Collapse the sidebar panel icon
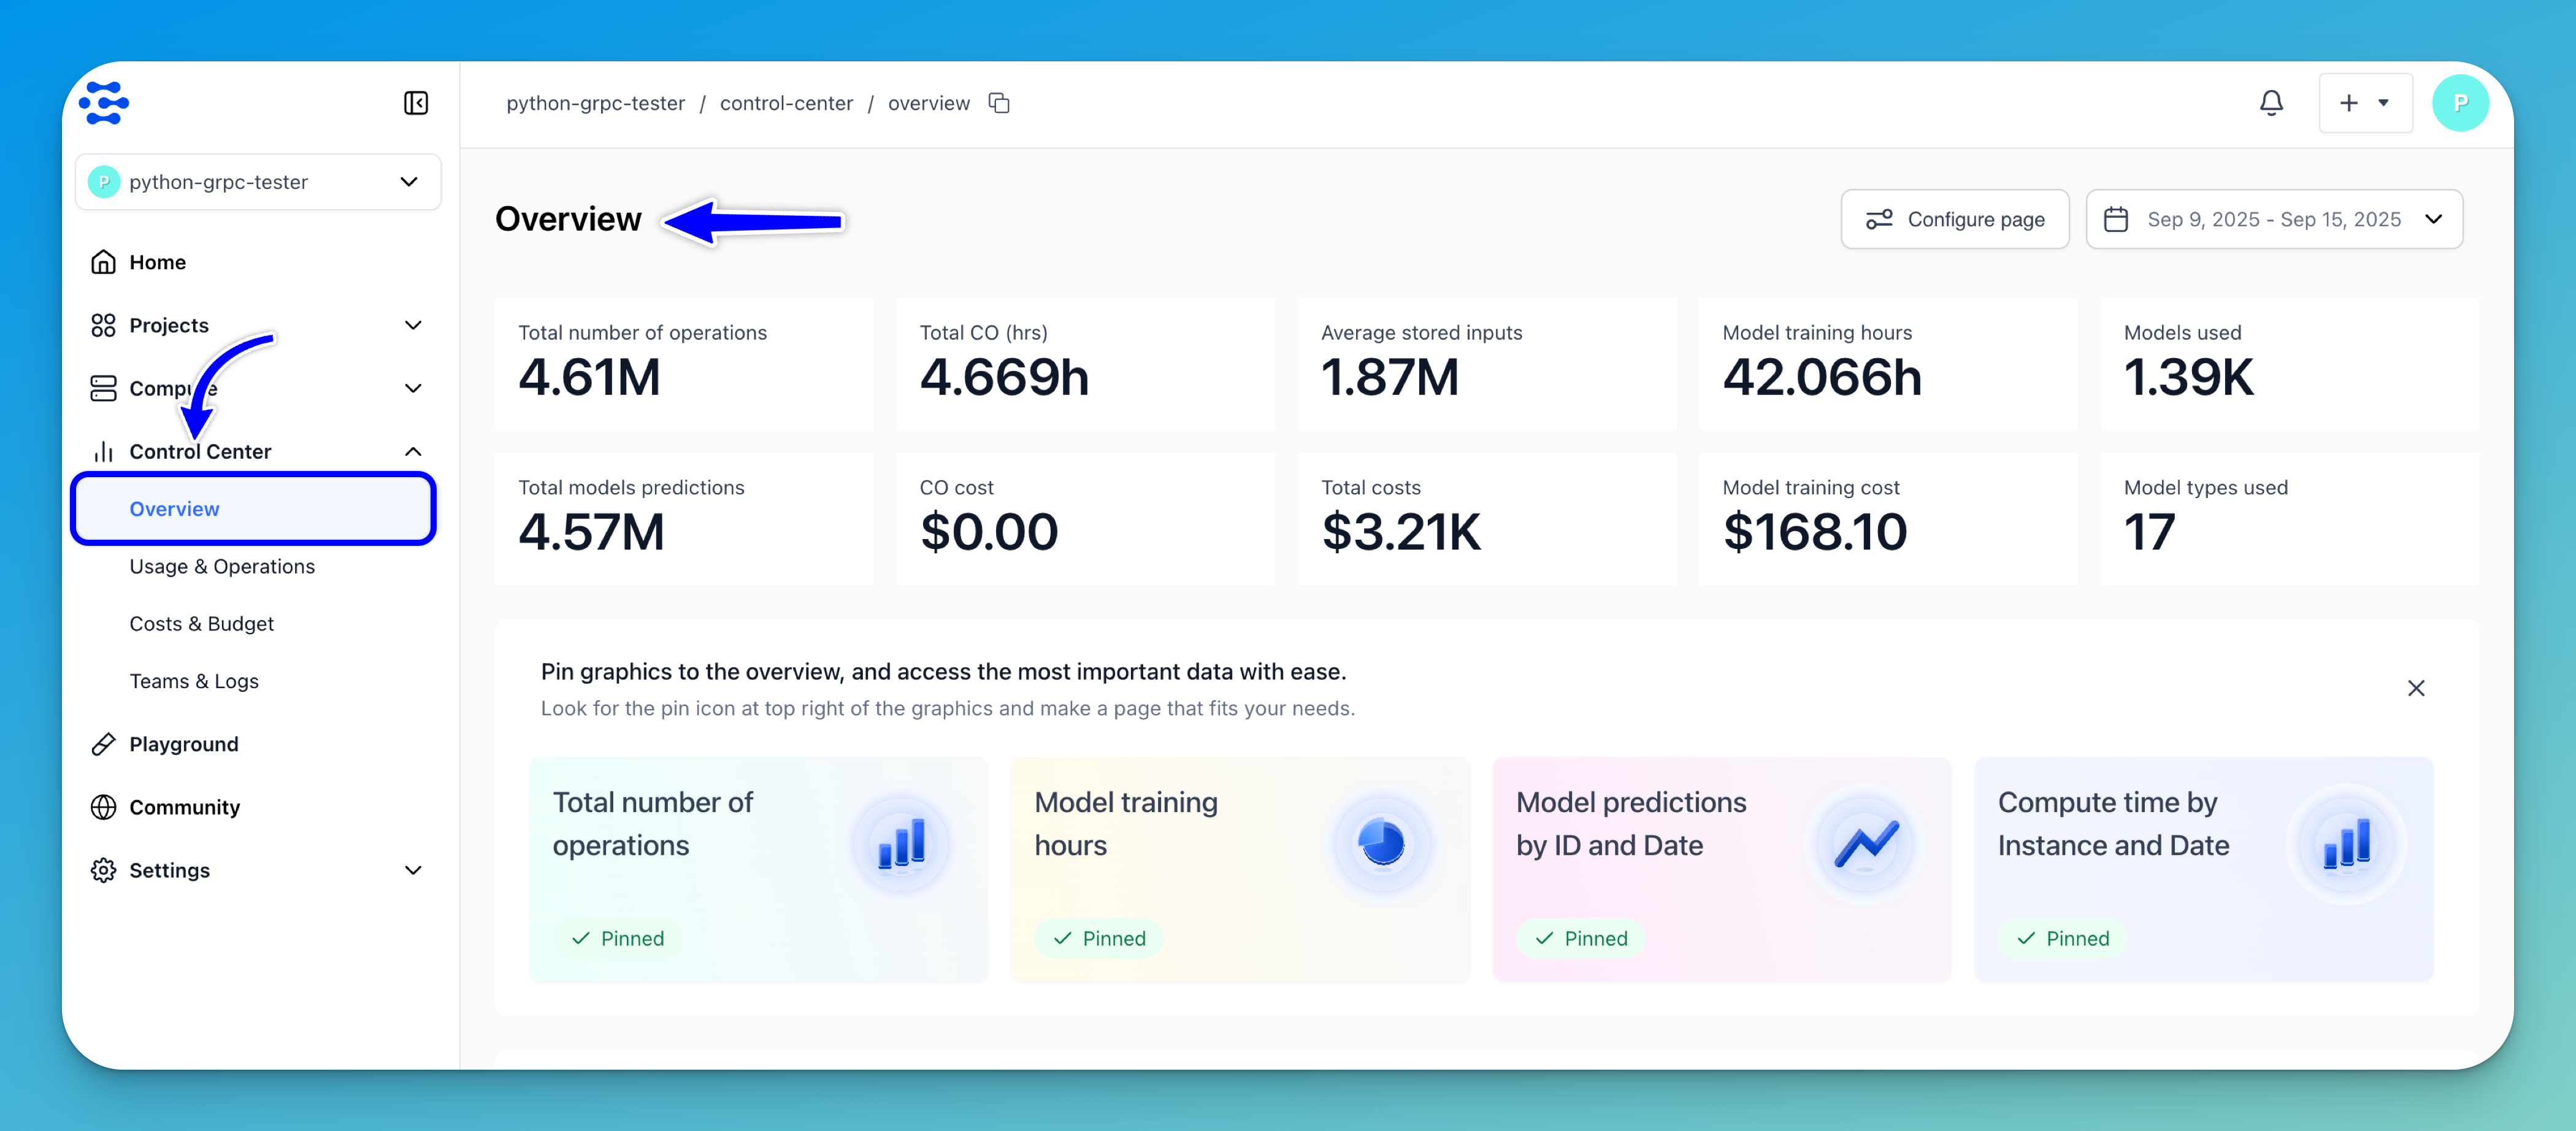The height and width of the screenshot is (1131, 2576). point(416,103)
